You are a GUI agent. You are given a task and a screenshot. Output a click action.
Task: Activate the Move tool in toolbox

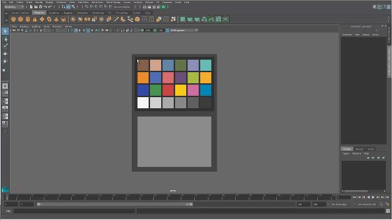tap(5, 54)
